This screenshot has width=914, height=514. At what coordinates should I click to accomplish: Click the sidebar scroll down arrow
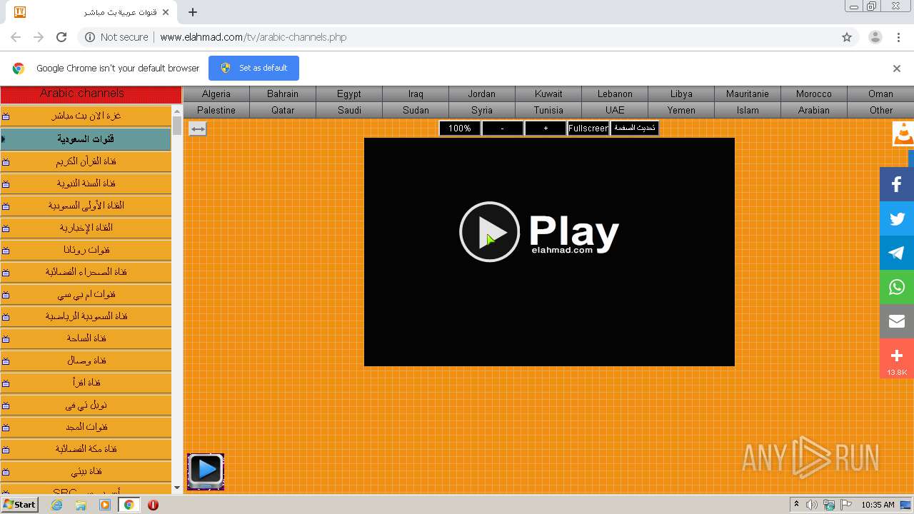(177, 488)
